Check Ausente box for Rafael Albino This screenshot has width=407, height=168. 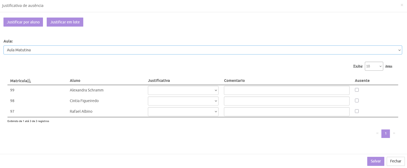[x=357, y=111]
